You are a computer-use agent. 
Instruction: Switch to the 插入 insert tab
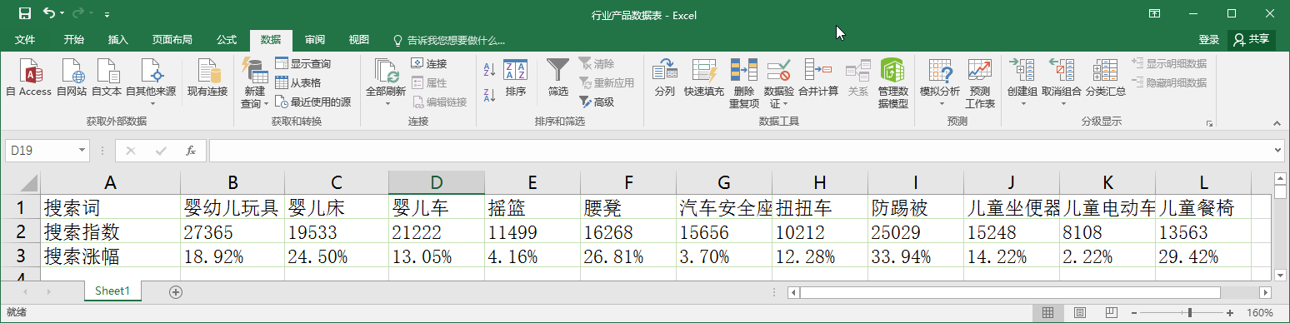point(118,39)
